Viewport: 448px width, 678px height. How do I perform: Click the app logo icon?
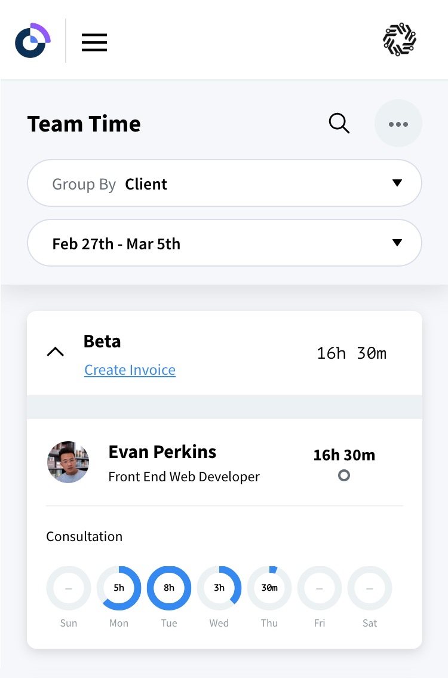(x=32, y=41)
